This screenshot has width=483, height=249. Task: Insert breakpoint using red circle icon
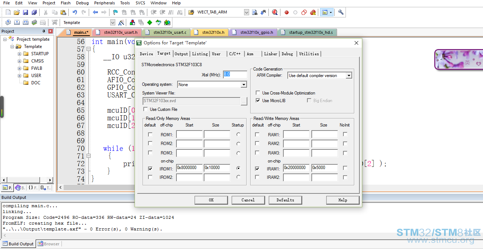pos(287,12)
